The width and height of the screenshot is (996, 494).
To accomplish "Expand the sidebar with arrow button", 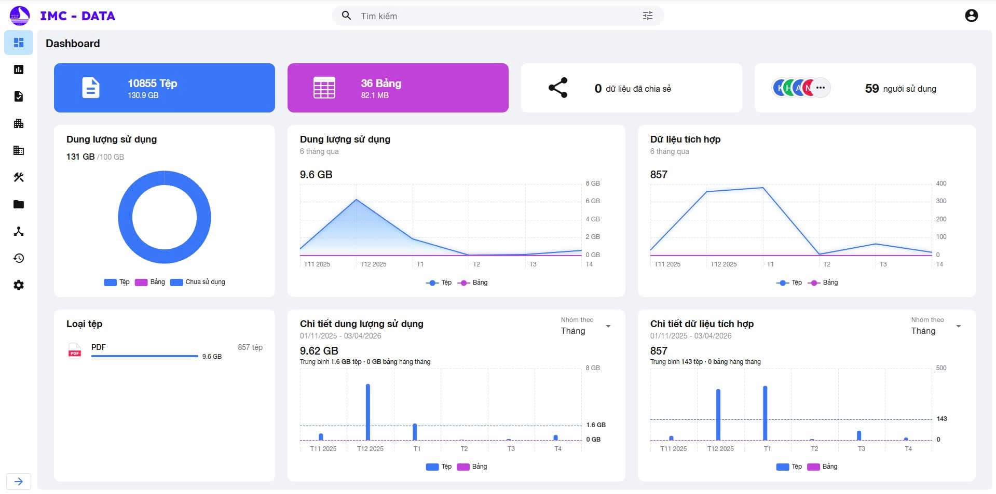I will pos(19,482).
